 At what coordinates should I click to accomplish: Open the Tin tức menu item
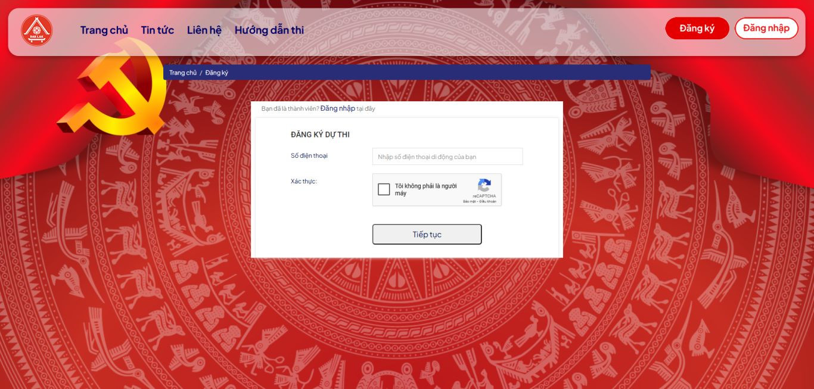(x=157, y=30)
